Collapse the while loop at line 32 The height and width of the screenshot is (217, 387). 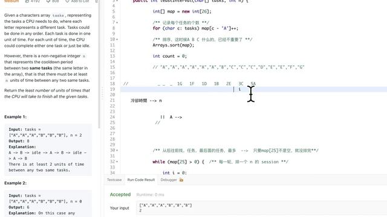[x=117, y=162]
